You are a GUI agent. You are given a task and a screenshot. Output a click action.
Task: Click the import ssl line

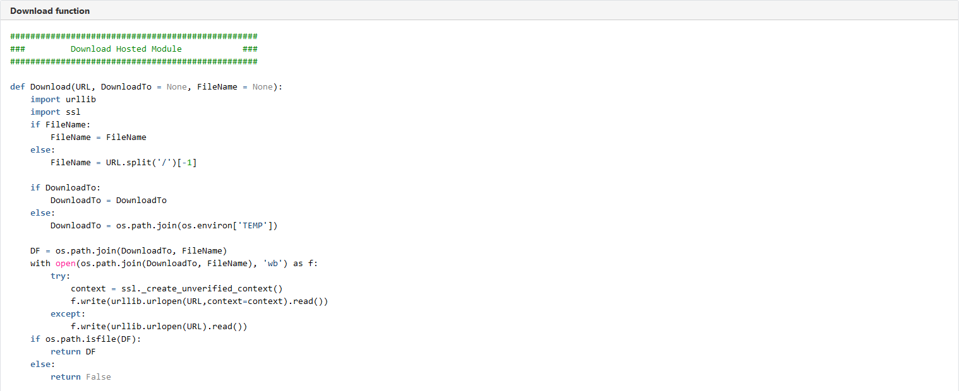point(56,112)
